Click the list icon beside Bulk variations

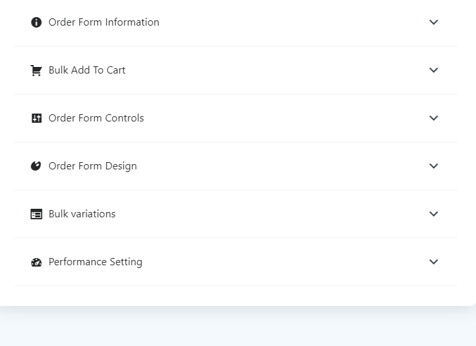[x=36, y=214]
